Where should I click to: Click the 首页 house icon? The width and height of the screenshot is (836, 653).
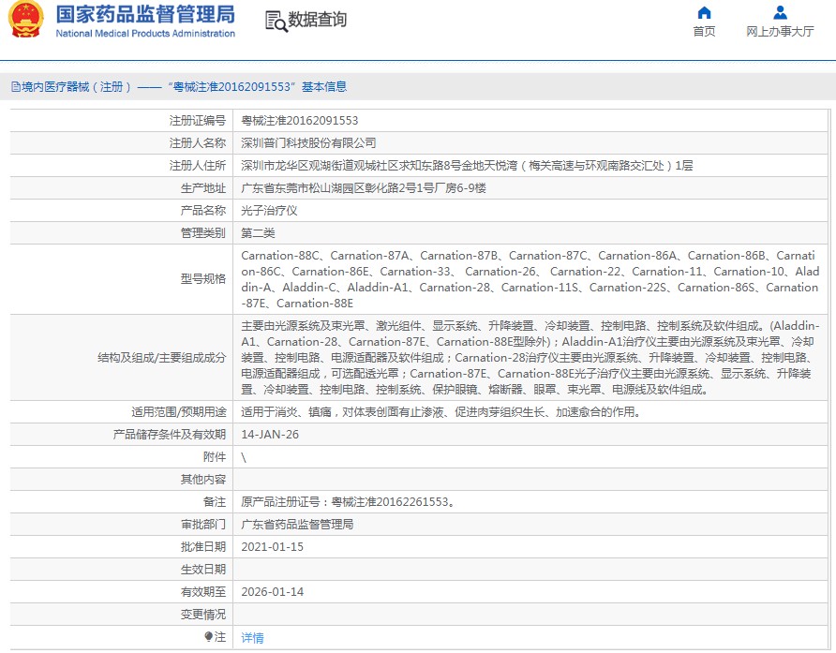pyautogui.click(x=704, y=13)
